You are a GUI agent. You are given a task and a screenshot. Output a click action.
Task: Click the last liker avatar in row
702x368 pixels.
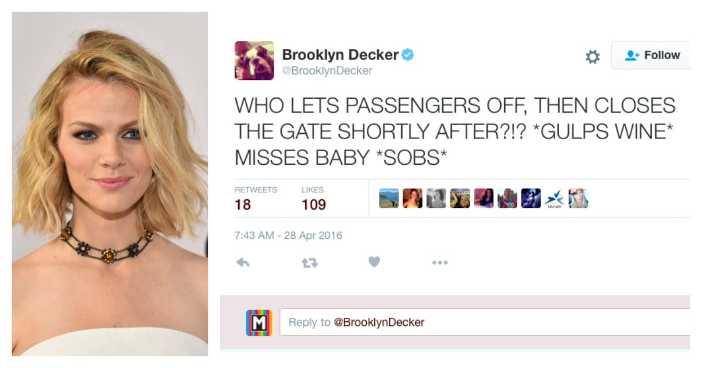[578, 198]
